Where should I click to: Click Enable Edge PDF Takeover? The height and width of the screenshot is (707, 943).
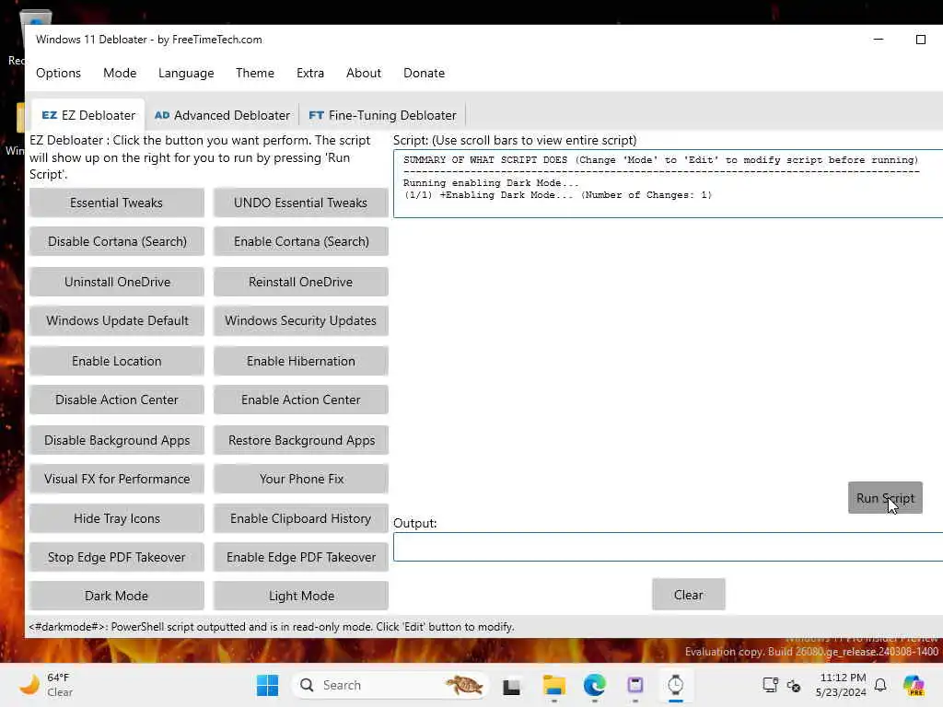click(x=301, y=557)
